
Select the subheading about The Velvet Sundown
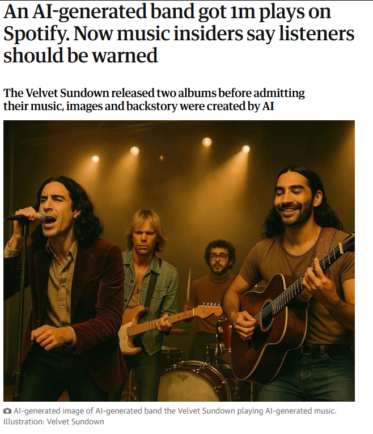click(x=154, y=99)
